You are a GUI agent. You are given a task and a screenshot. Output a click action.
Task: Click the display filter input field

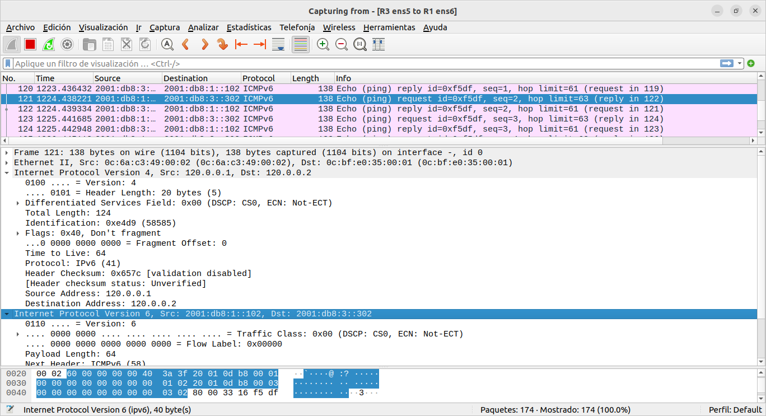366,63
